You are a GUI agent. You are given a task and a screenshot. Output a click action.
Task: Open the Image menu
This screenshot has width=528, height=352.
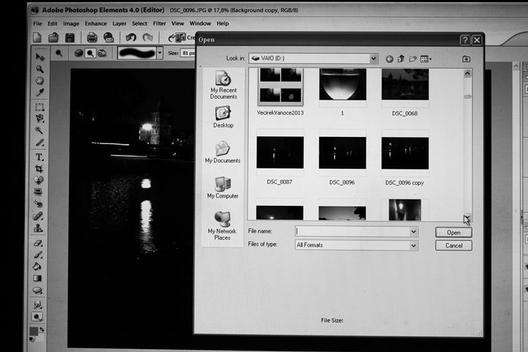71,24
